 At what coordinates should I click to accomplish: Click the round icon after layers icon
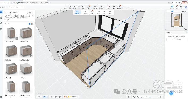[x=60, y=97]
